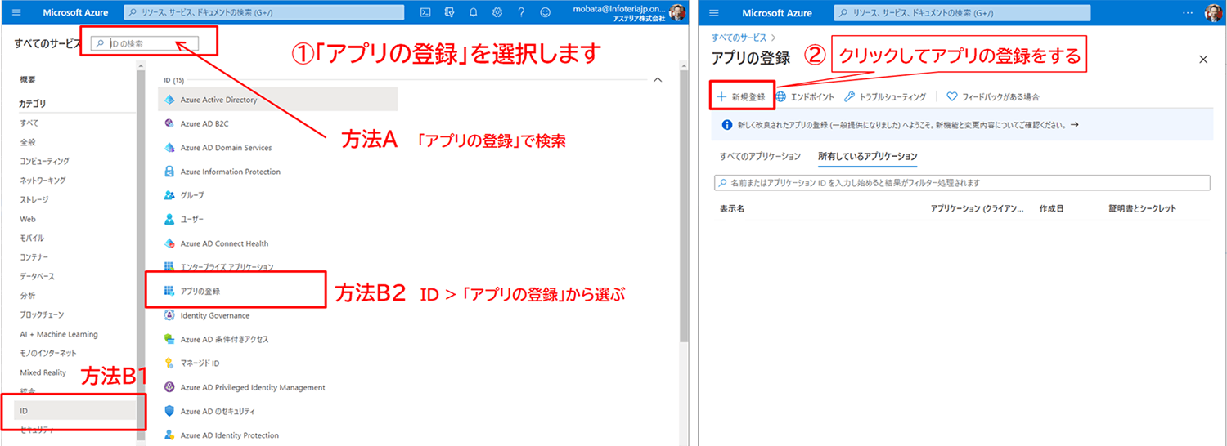Open the hamburger menu in left Azure window
1227x446 pixels.
17,12
